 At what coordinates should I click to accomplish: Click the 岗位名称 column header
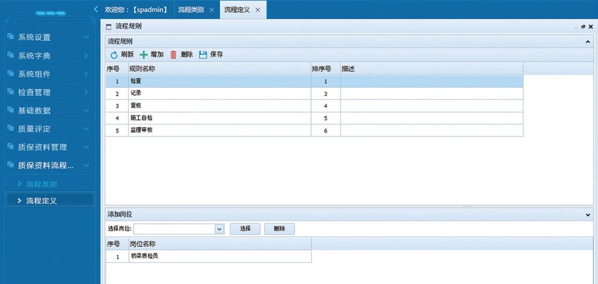220,243
